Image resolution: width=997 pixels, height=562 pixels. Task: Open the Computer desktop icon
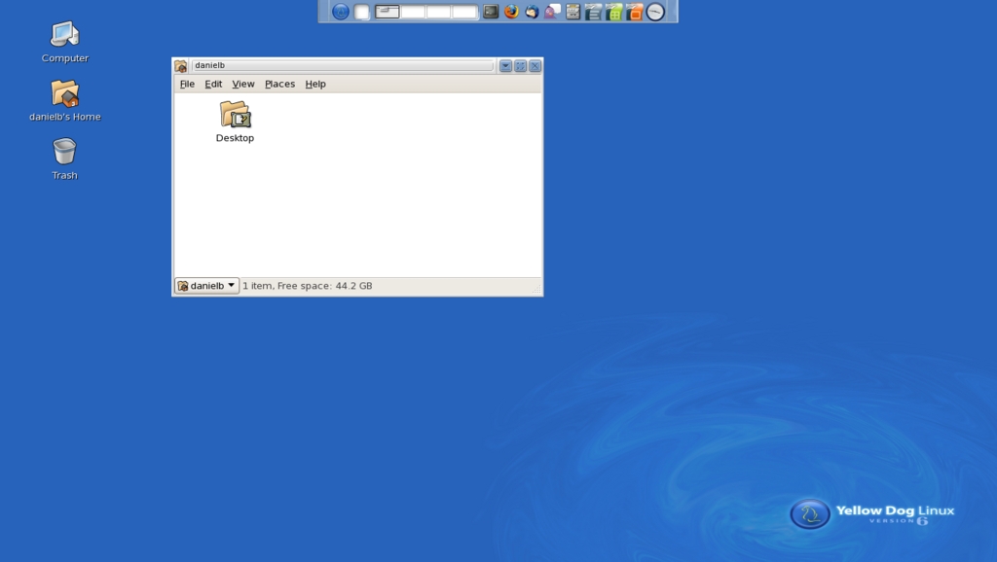coord(64,35)
